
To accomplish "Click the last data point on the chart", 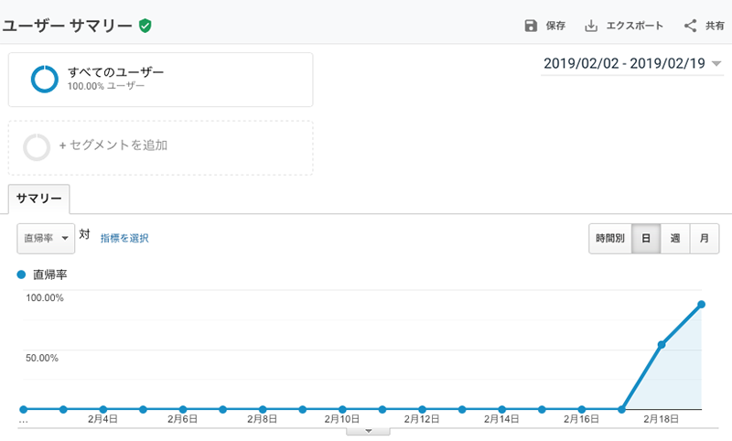I will [702, 304].
